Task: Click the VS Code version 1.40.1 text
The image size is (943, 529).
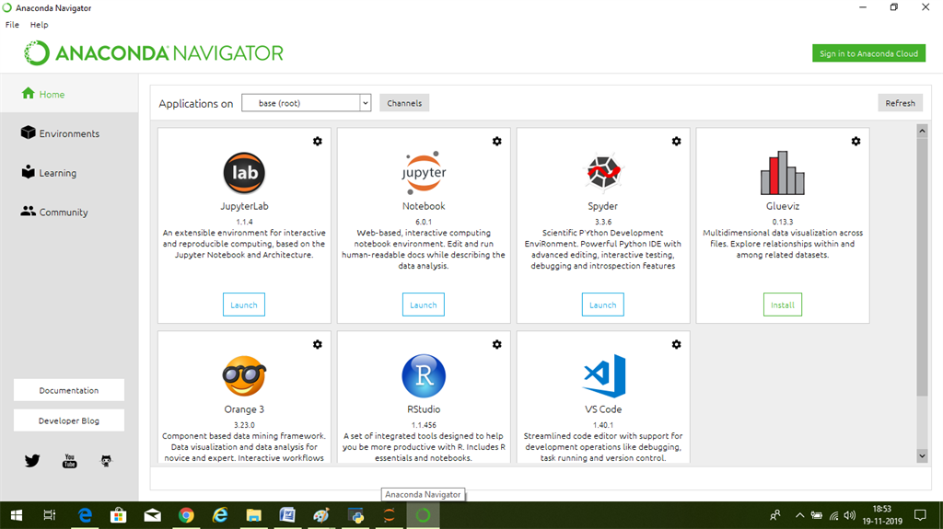Action: (603, 425)
